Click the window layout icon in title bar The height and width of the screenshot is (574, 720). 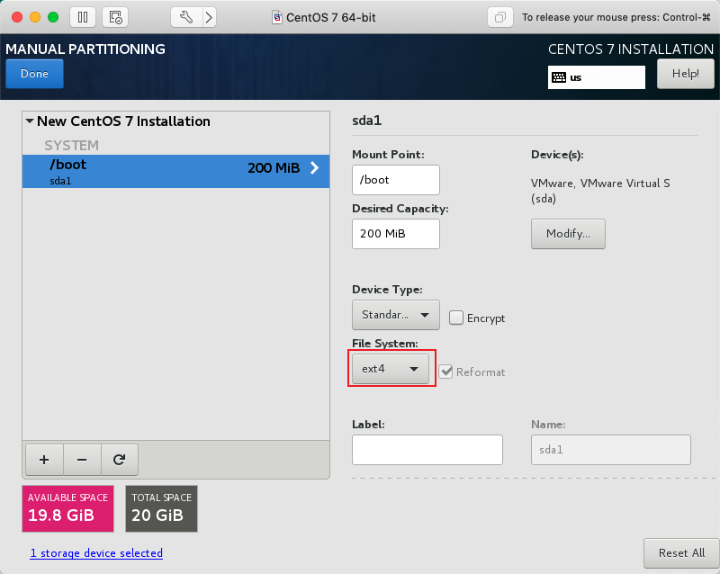point(500,17)
